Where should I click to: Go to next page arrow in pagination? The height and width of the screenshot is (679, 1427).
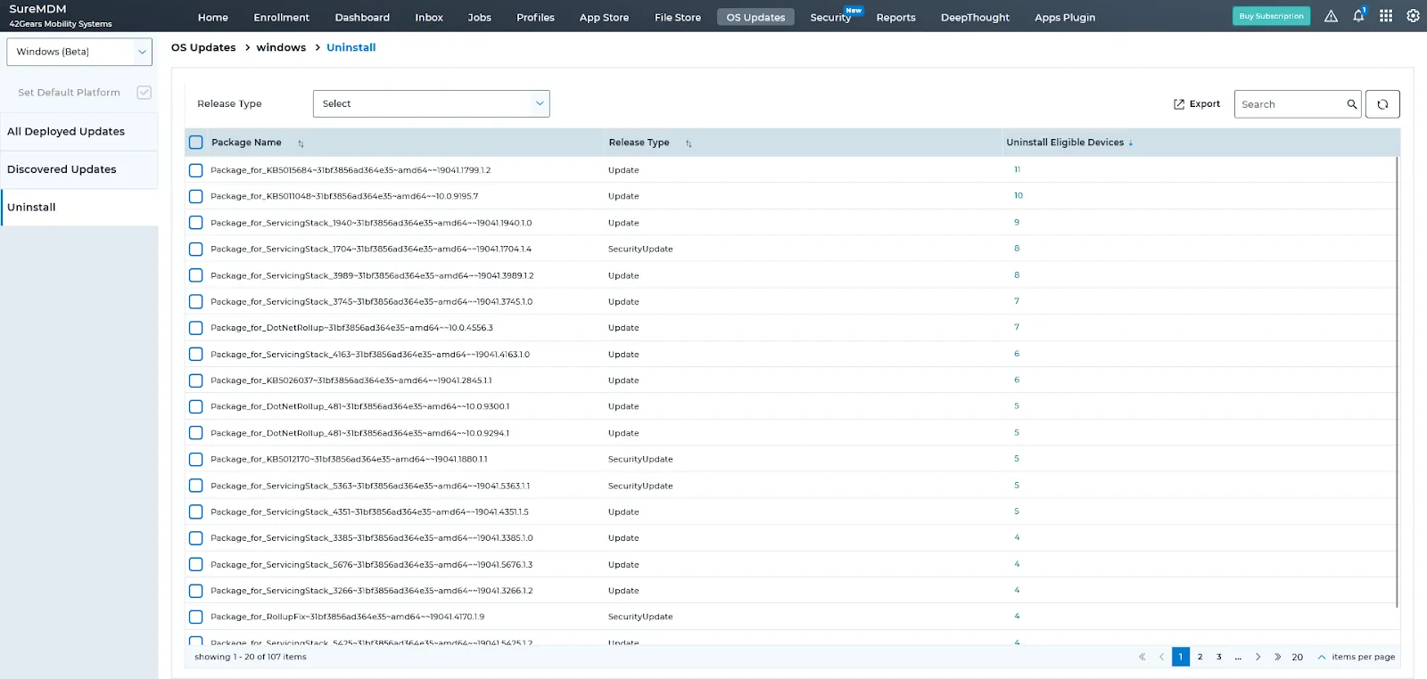click(x=1258, y=657)
